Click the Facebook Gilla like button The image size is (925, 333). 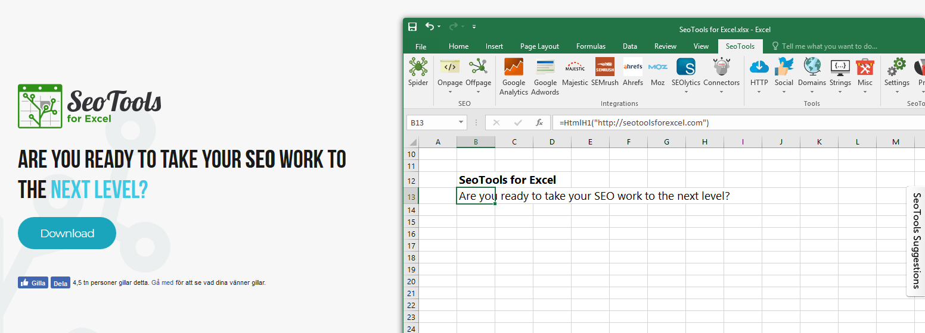point(33,283)
